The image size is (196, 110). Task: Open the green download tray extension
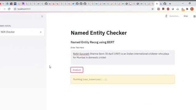(x=178, y=9)
